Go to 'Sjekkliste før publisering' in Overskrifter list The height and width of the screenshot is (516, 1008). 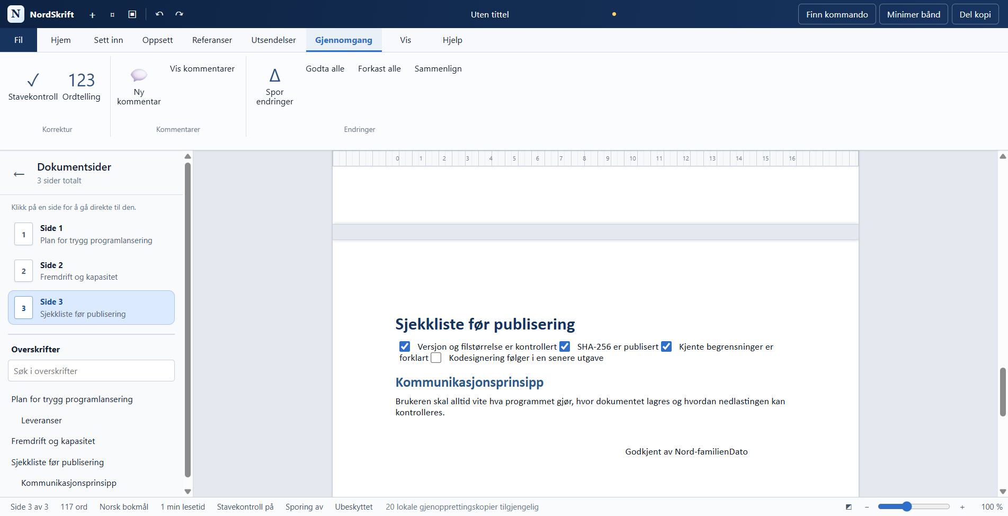(x=57, y=462)
